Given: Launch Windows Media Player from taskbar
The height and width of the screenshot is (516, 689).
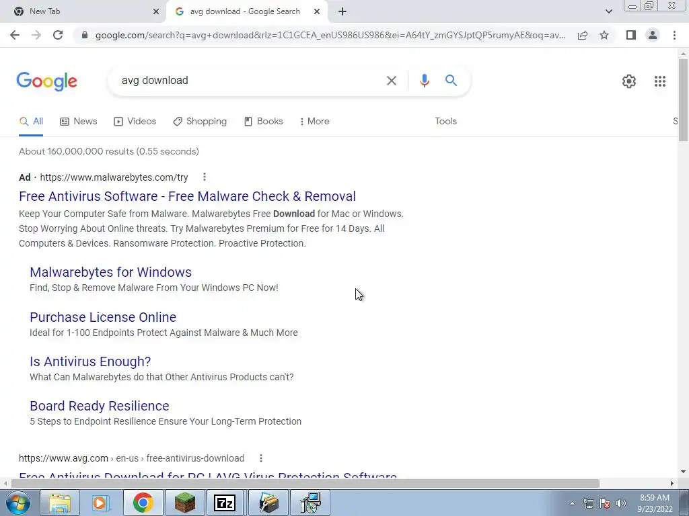Looking at the screenshot, I should 101,503.
